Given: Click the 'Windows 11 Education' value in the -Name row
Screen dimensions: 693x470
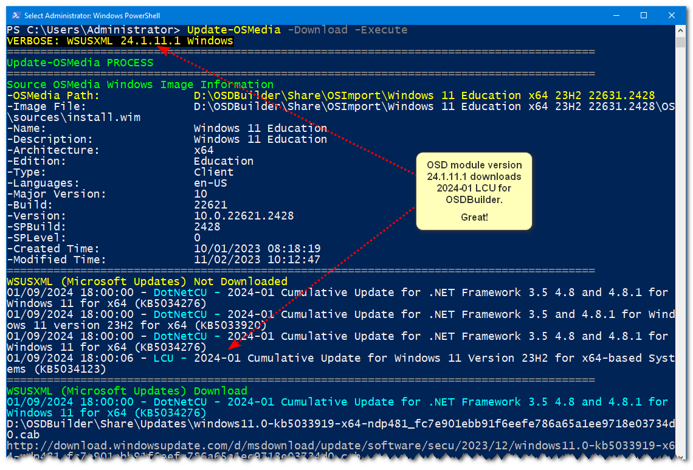Looking at the screenshot, I should [x=260, y=128].
